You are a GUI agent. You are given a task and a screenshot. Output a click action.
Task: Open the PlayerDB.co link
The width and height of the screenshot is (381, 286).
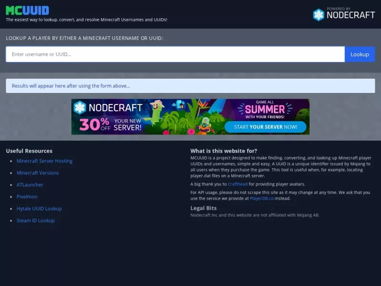(261, 198)
